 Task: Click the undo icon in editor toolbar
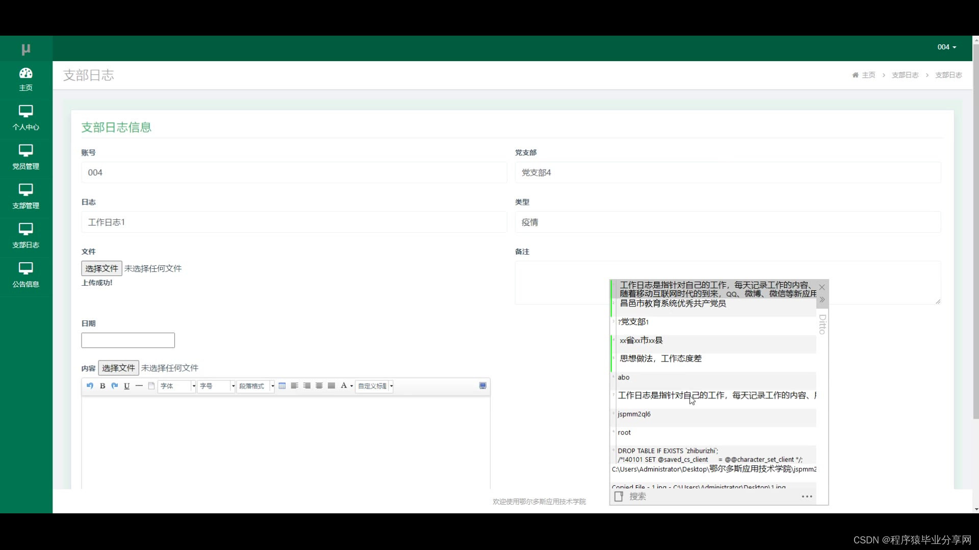[90, 386]
